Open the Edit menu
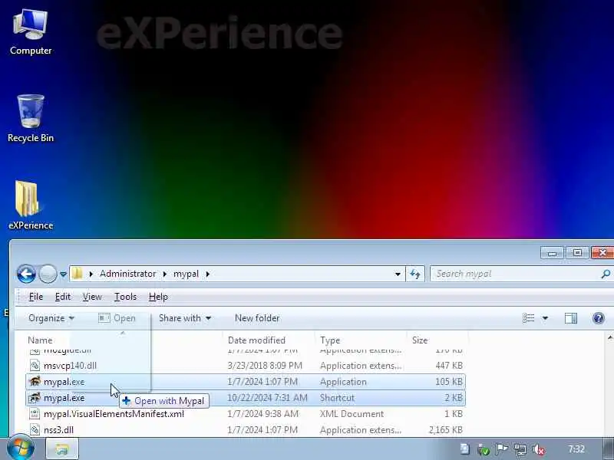Screen dimensions: 614x460 point(63,297)
